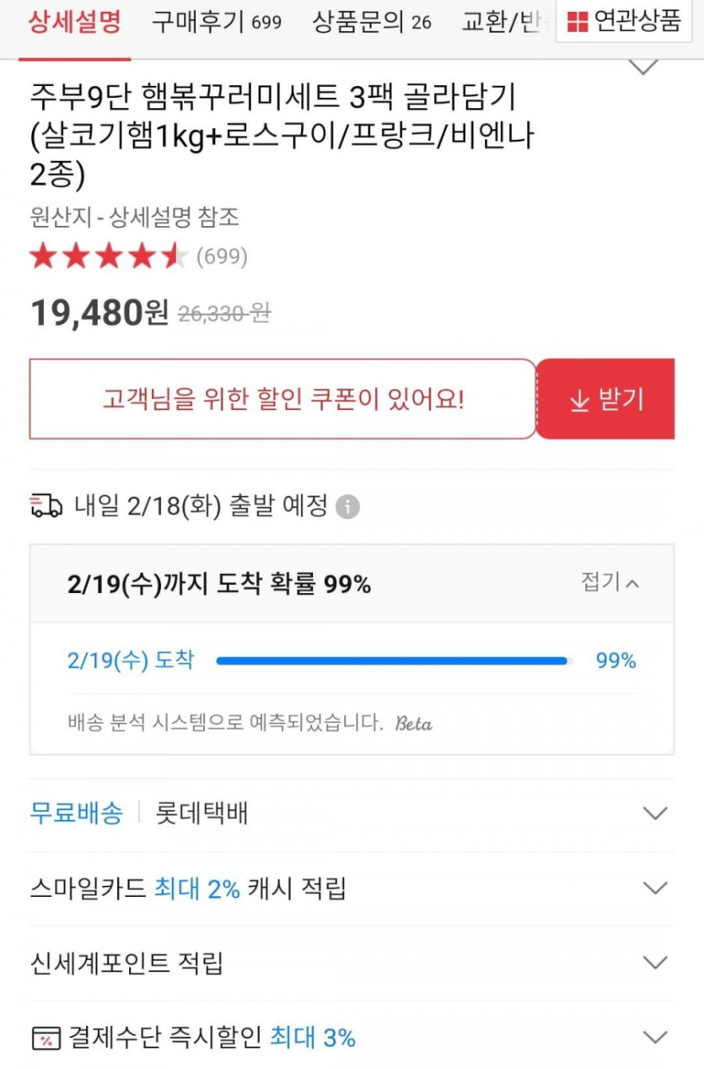
Task: Expand 신세계포인트 적립 details
Action: coord(654,963)
